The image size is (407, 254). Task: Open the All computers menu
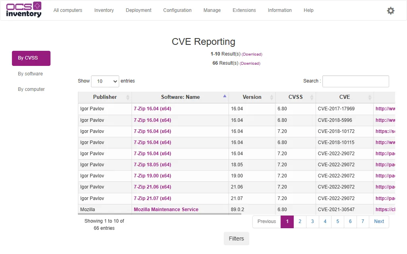click(68, 10)
